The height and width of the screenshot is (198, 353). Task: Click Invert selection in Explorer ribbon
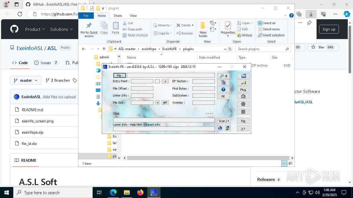point(271,35)
